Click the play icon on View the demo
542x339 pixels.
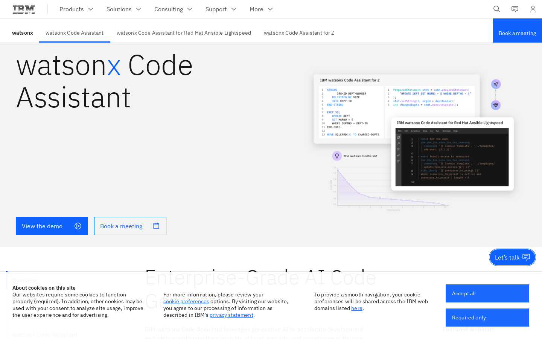click(x=78, y=226)
